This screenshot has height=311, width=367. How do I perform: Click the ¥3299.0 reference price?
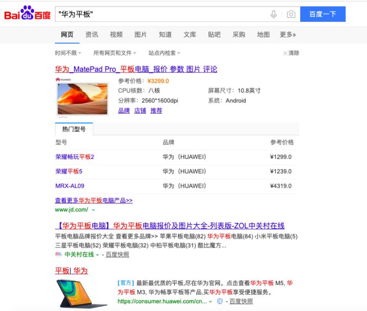click(x=158, y=81)
